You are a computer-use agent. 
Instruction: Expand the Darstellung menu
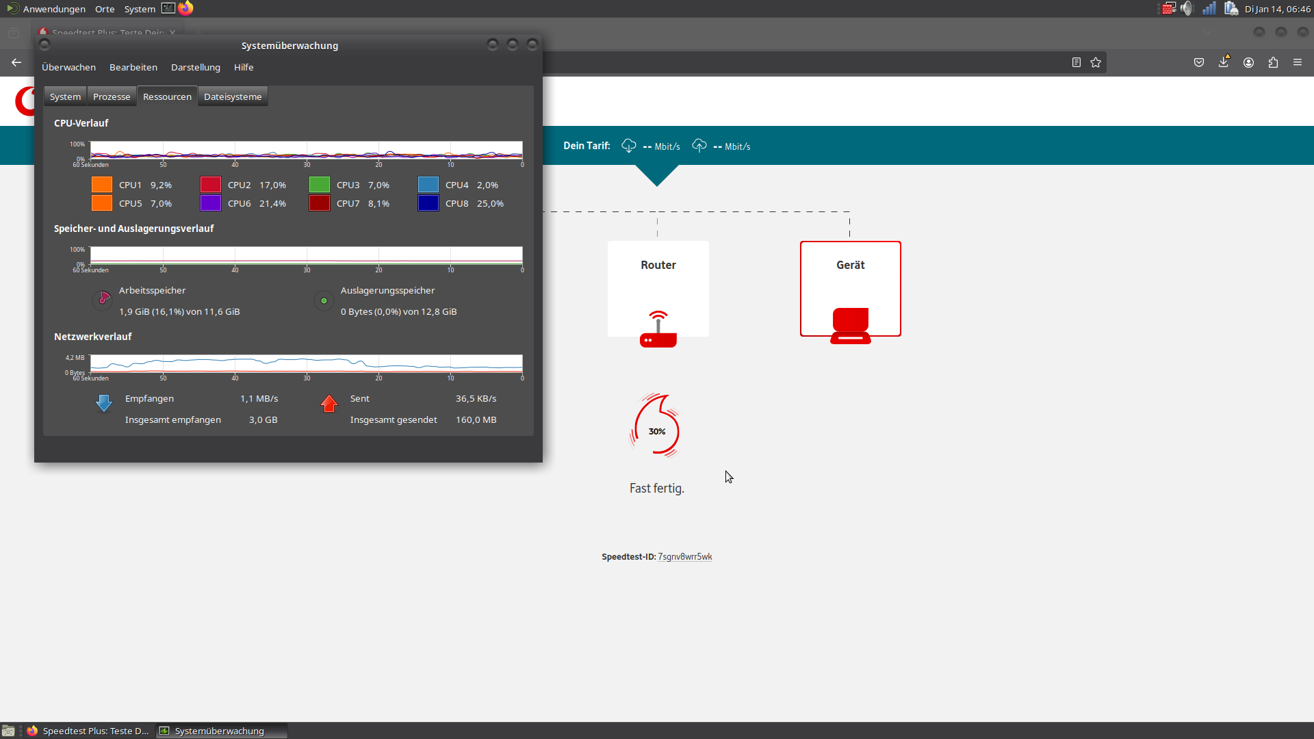point(196,67)
